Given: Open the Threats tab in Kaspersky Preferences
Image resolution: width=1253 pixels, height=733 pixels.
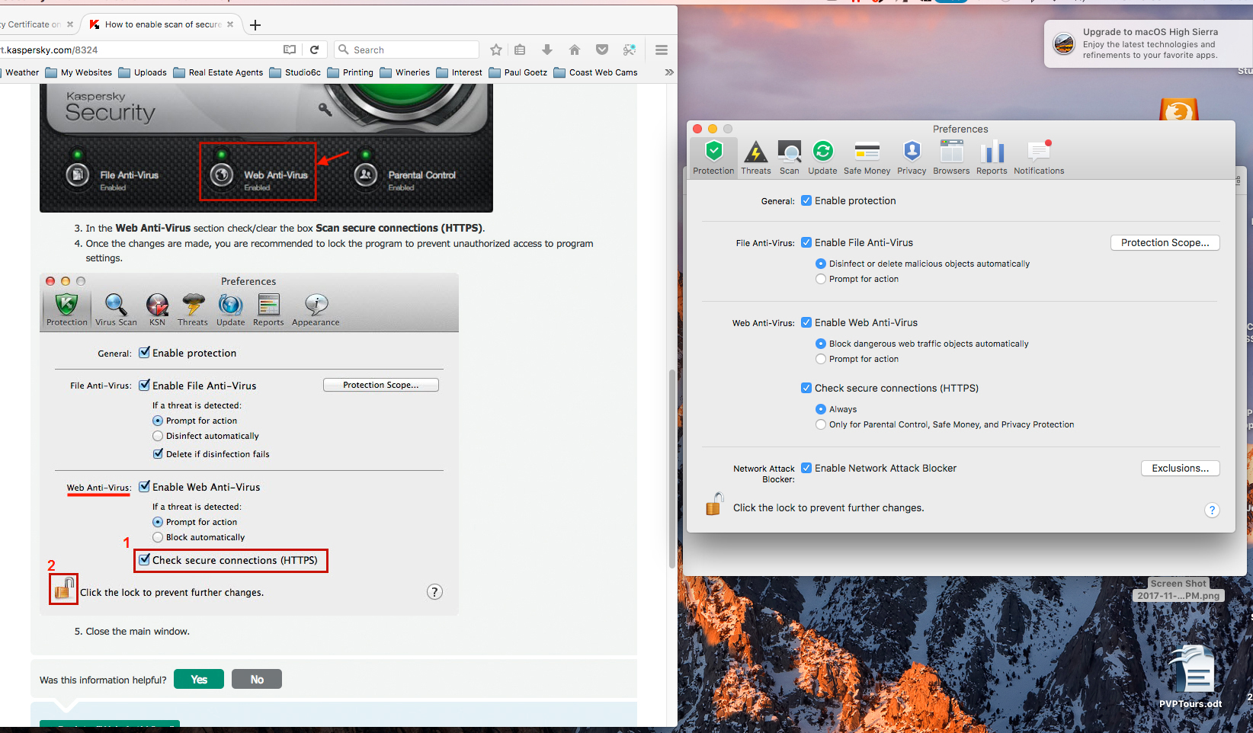Looking at the screenshot, I should pos(756,158).
